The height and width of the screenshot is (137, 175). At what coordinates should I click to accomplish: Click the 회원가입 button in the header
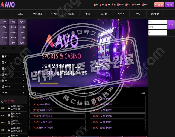170,5
